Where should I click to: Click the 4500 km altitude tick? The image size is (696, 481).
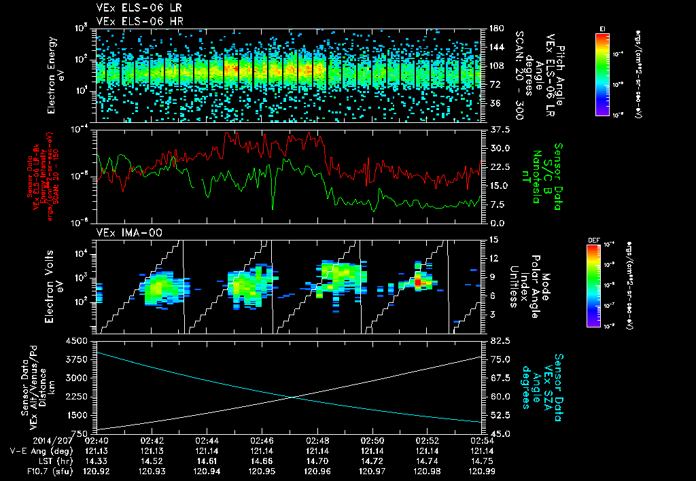pyautogui.click(x=76, y=341)
